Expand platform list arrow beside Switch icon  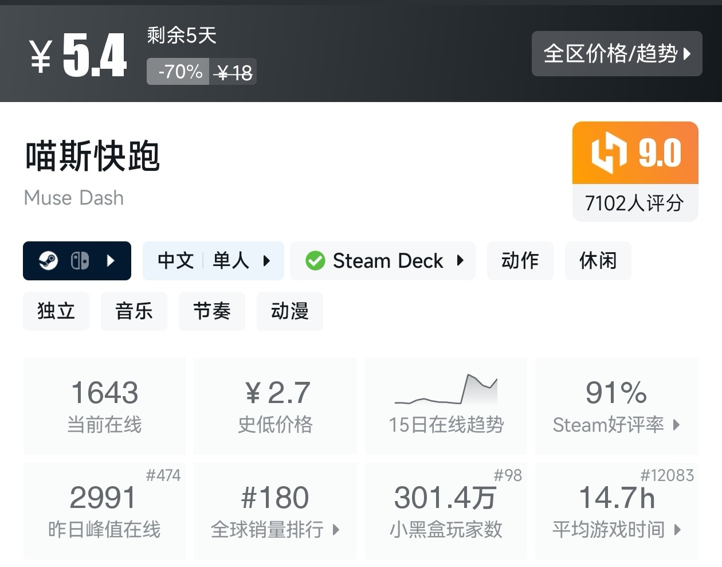[x=111, y=261]
